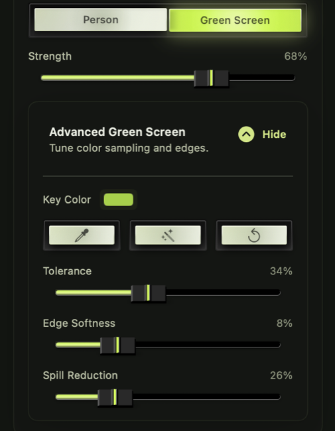The width and height of the screenshot is (335, 431).
Task: Click the Edge Softness 8% value
Action: (x=285, y=324)
